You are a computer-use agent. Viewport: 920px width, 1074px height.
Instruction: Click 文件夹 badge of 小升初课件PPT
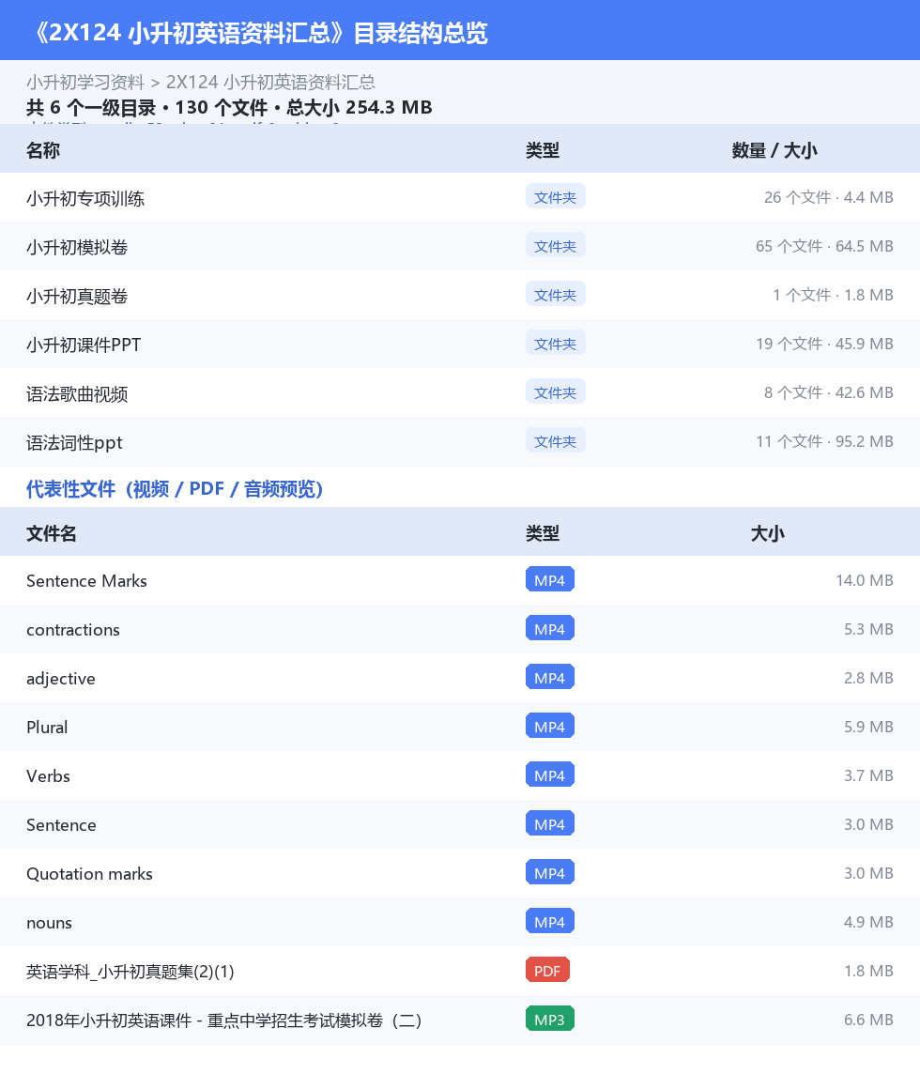556,344
